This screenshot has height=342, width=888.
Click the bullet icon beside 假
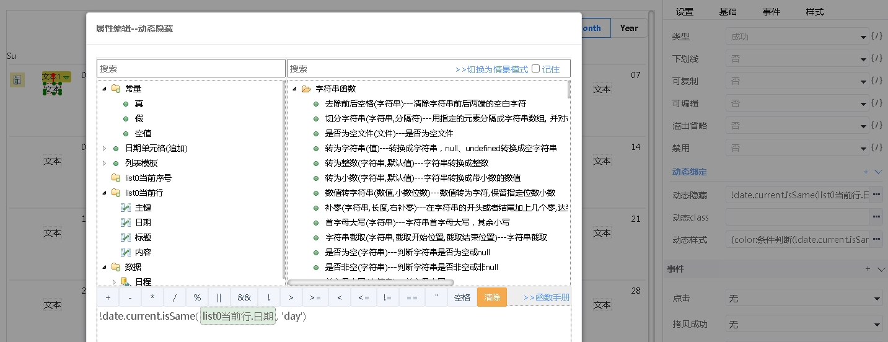126,118
